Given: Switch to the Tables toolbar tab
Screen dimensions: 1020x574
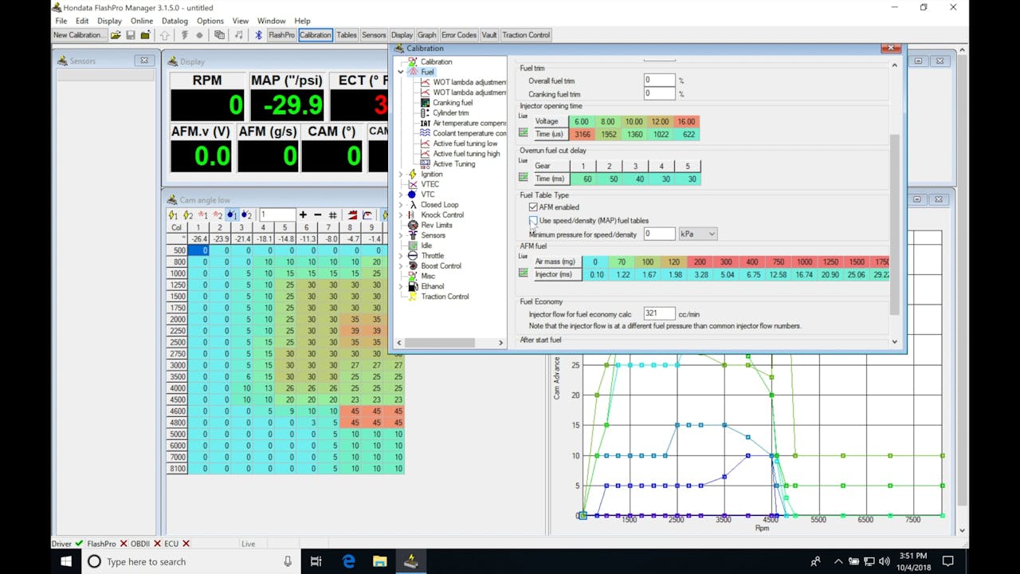Looking at the screenshot, I should 347,34.
